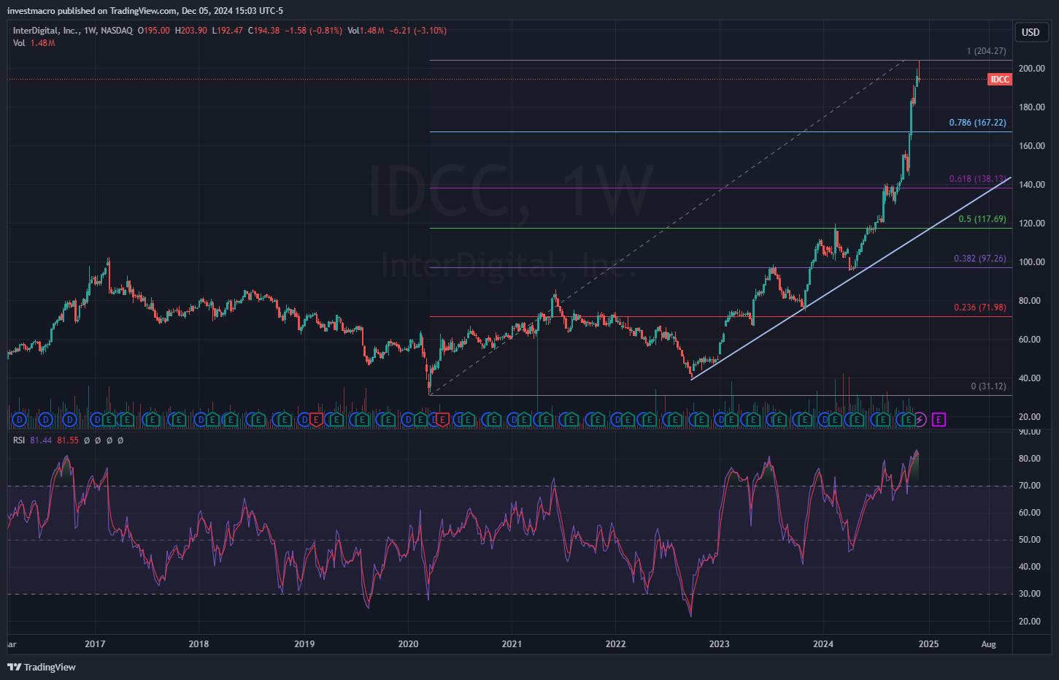Click the Fibonacci label "0.382 (97.26)"
The height and width of the screenshot is (680, 1059).
(x=980, y=259)
